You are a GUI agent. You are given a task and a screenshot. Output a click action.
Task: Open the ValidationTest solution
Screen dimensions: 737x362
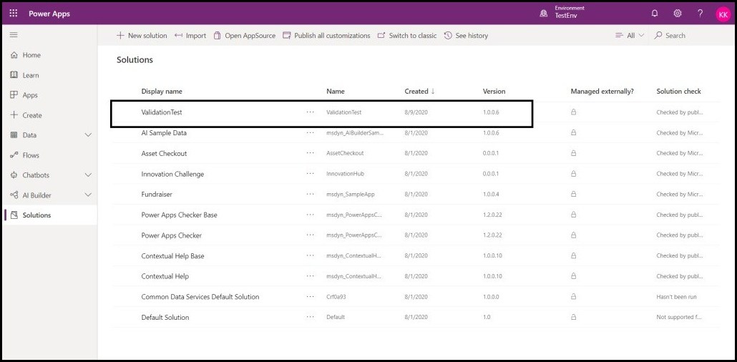pos(162,112)
